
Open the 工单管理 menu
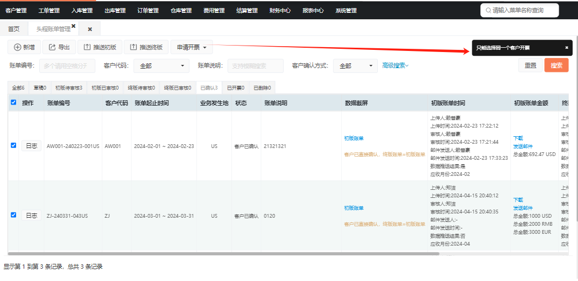pyautogui.click(x=49, y=11)
